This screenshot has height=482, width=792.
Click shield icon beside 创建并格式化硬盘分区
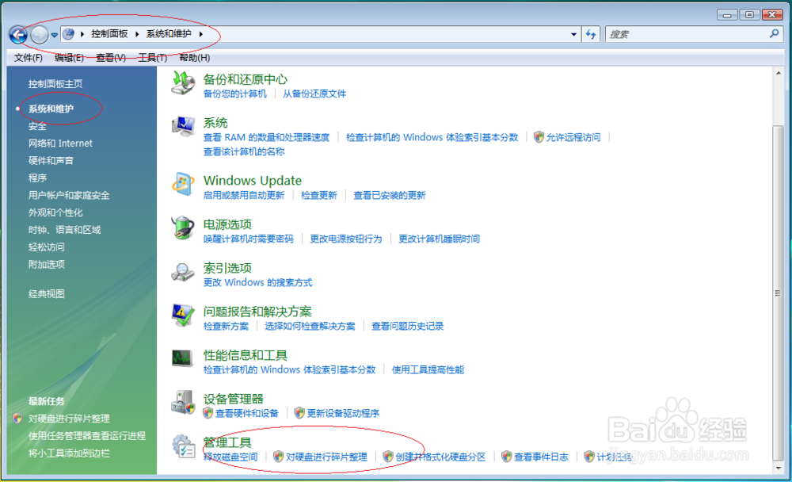[x=388, y=457]
